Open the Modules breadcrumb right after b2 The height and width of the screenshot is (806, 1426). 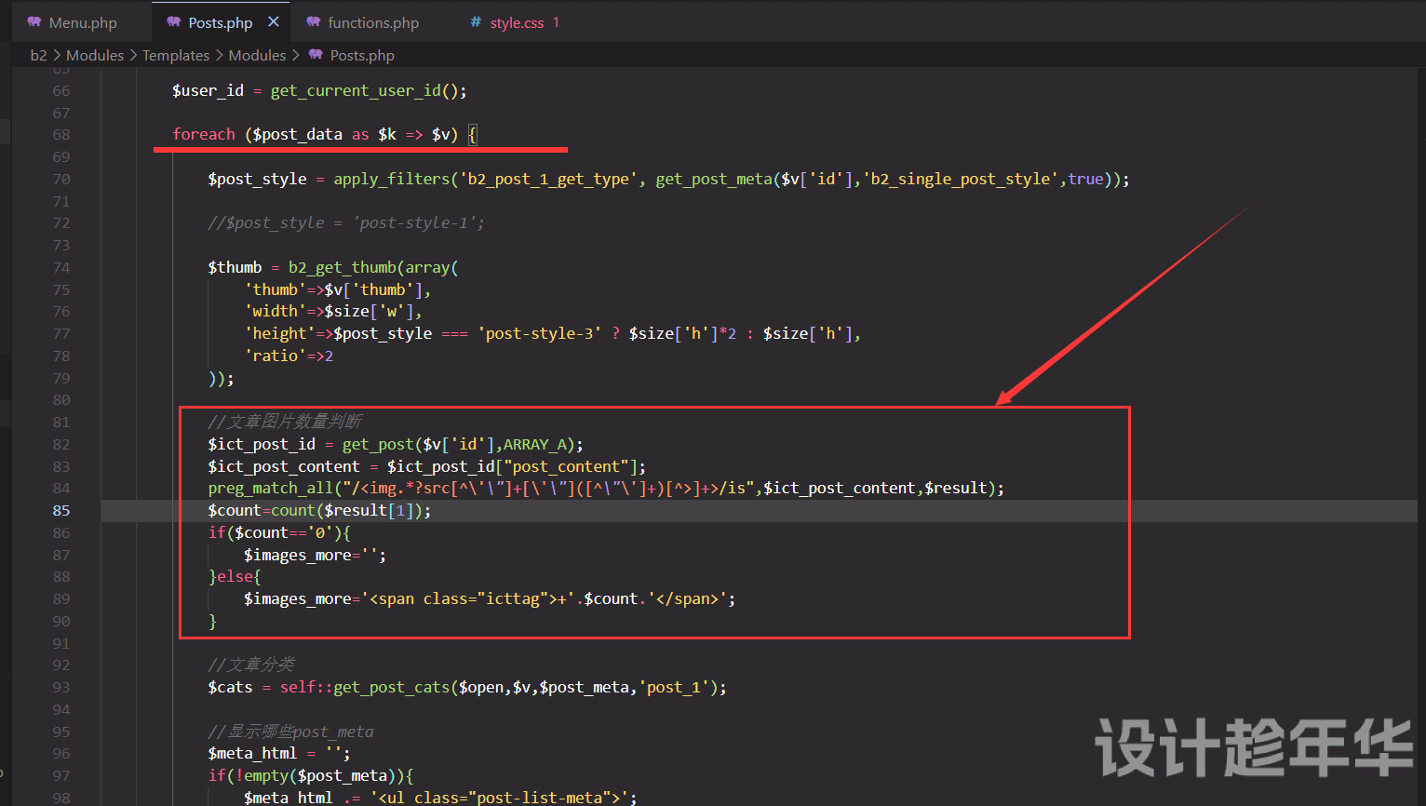95,55
